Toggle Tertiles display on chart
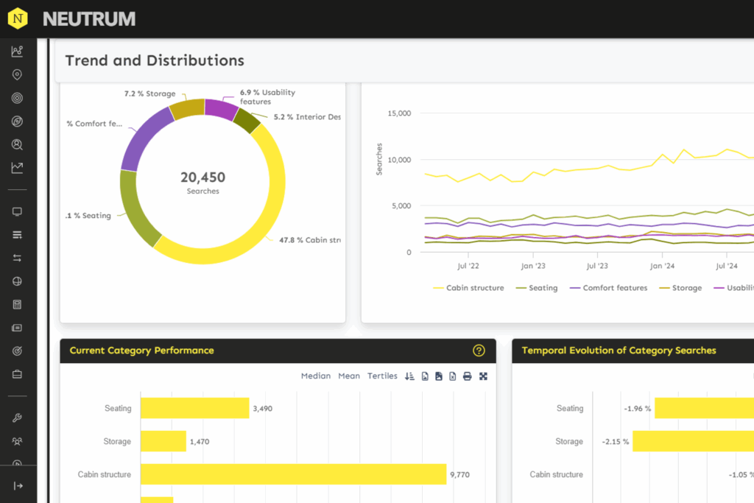 (382, 376)
